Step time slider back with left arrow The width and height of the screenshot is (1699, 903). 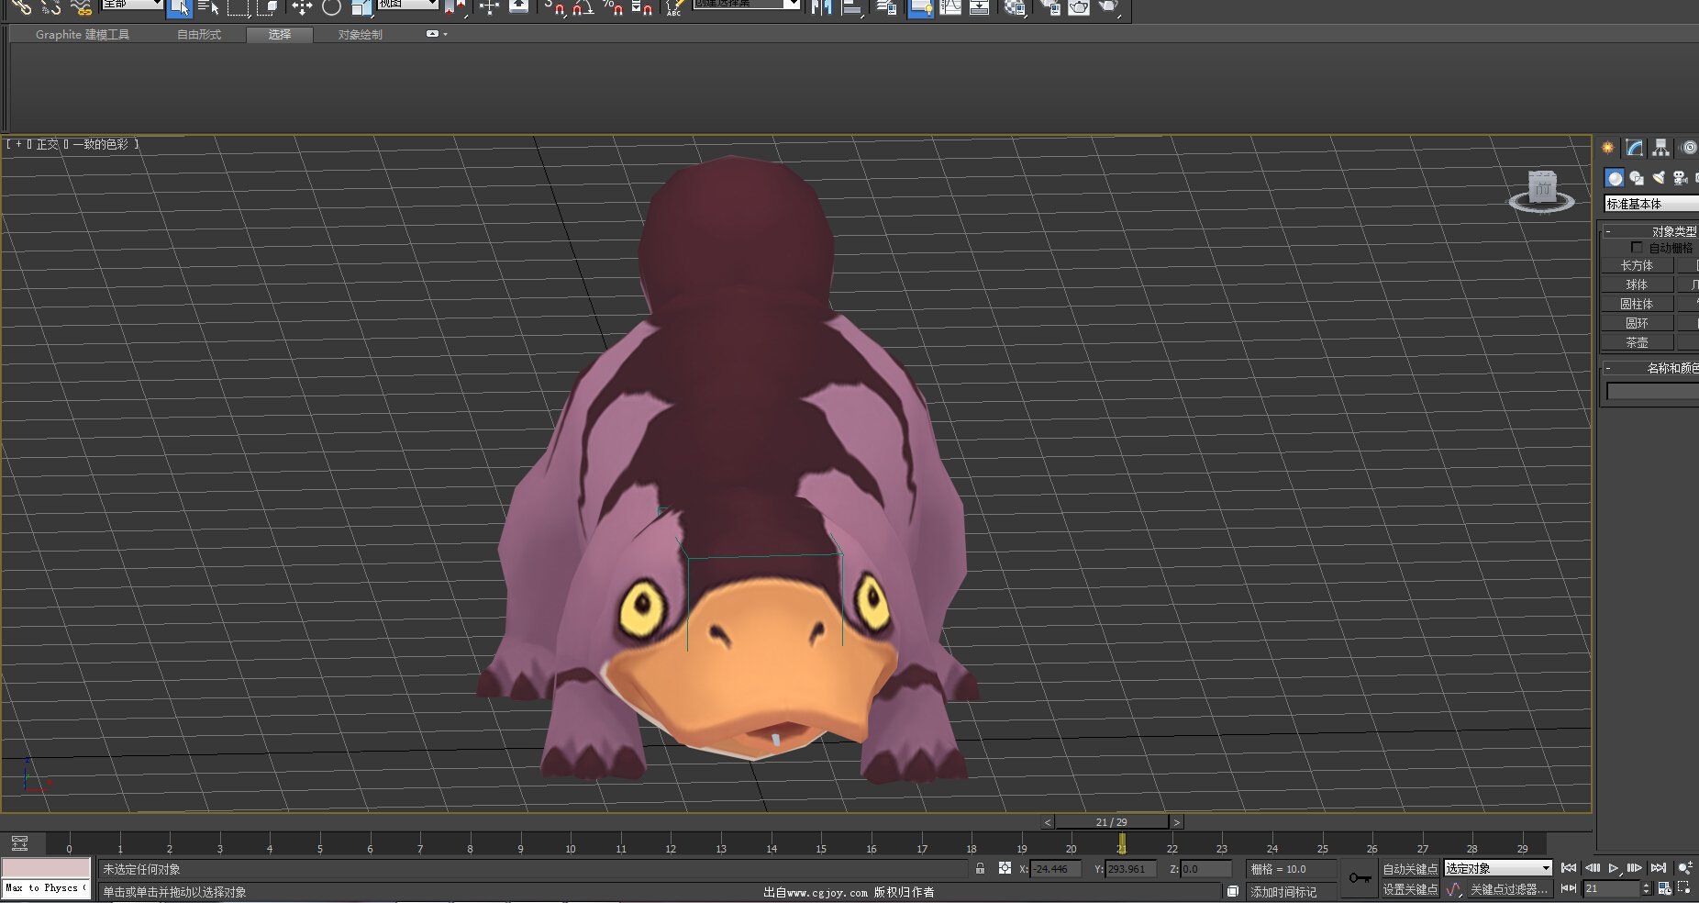pos(1048,822)
